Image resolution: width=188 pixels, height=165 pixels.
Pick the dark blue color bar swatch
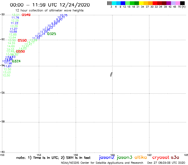123,3
